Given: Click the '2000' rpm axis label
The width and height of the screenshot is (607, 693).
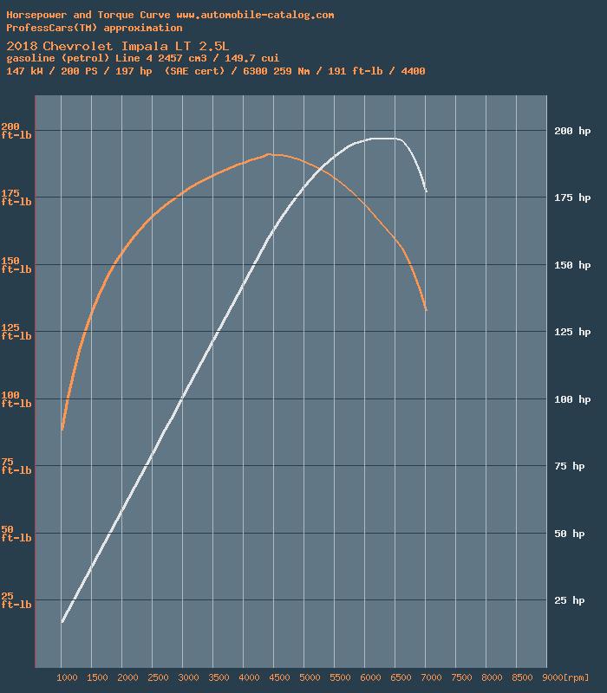Looking at the screenshot, I should (127, 677).
